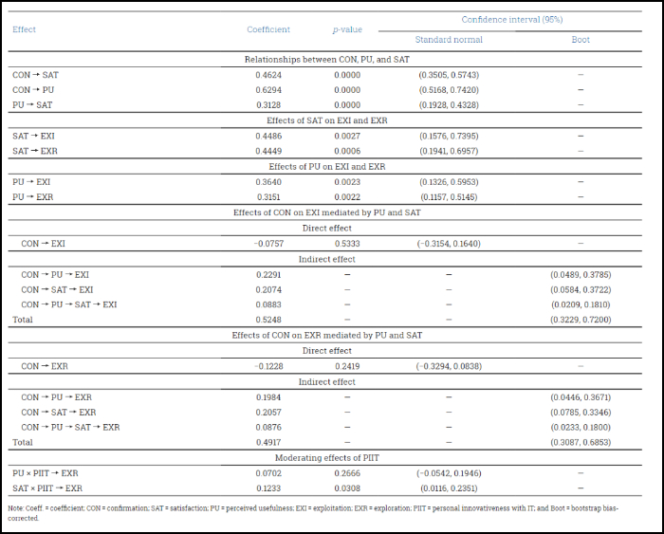Image resolution: width=664 pixels, height=534 pixels.
Task: Select 'Effects of SAT on EXI and EXR' heading
Action: click(327, 120)
